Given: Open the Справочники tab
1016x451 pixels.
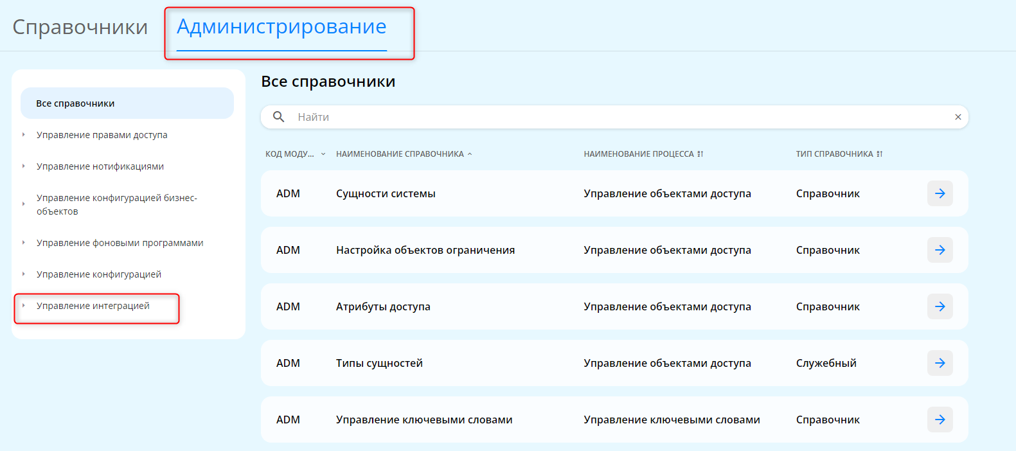Looking at the screenshot, I should [x=80, y=27].
